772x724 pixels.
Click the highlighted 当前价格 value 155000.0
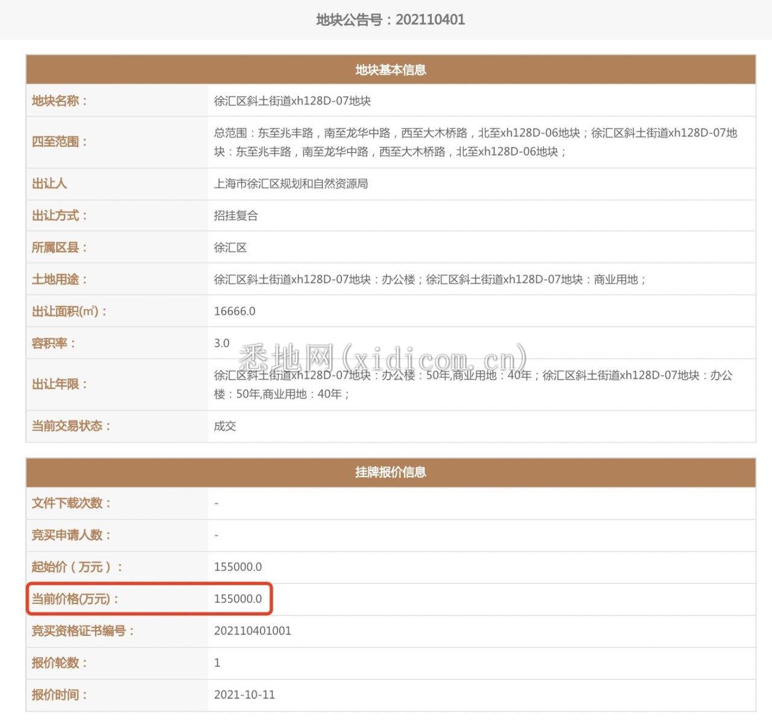238,599
